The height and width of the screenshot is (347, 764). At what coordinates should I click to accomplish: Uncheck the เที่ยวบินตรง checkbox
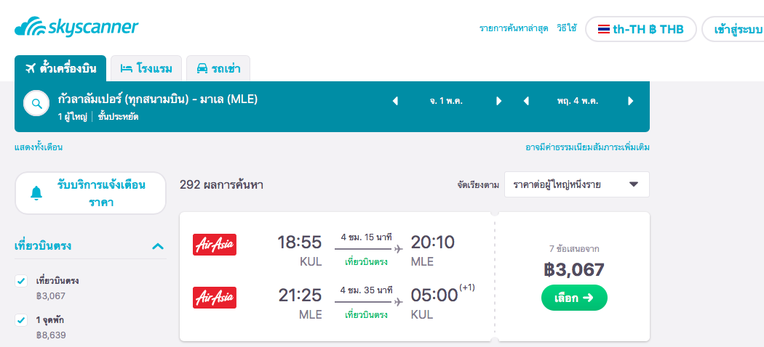[21, 281]
